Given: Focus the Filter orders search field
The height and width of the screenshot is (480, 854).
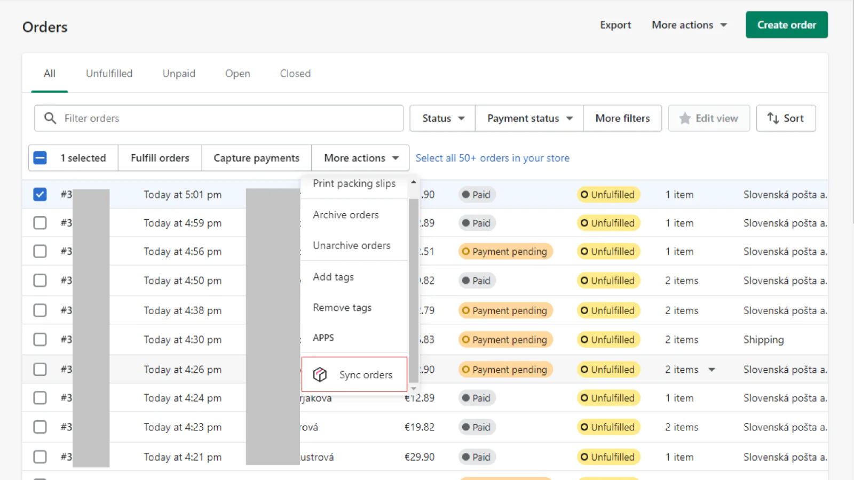Looking at the screenshot, I should click(x=230, y=118).
